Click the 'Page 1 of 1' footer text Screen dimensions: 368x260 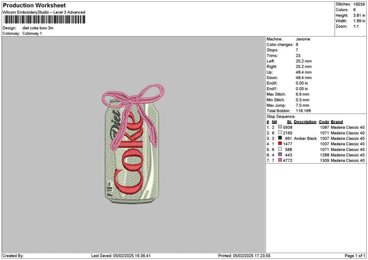[355, 256]
